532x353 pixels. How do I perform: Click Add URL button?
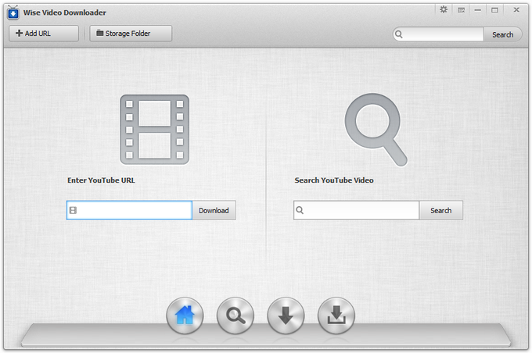point(44,34)
